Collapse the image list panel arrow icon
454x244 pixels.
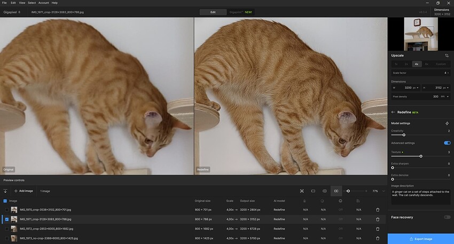[x=5, y=191]
